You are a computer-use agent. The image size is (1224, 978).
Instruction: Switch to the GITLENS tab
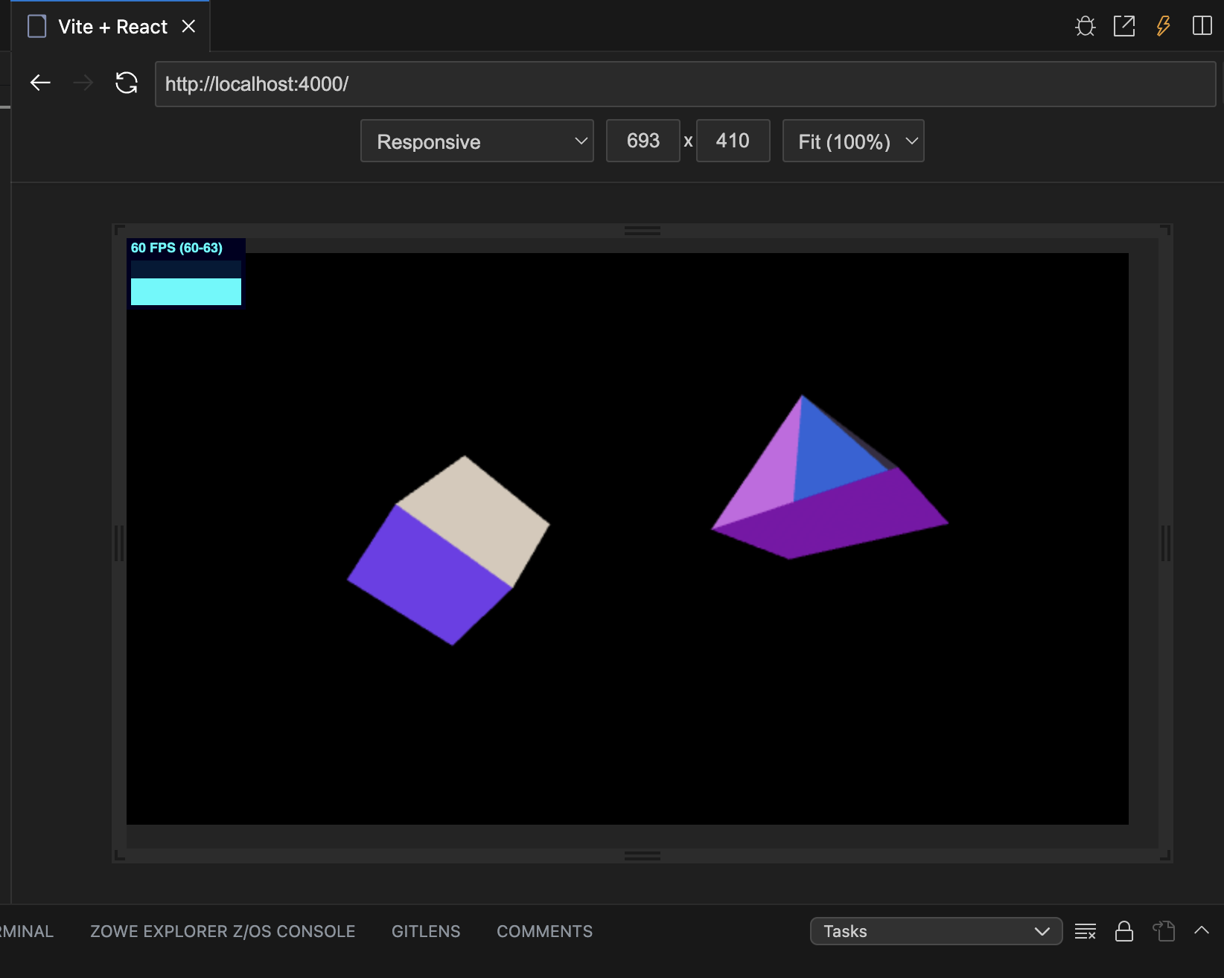tap(426, 931)
